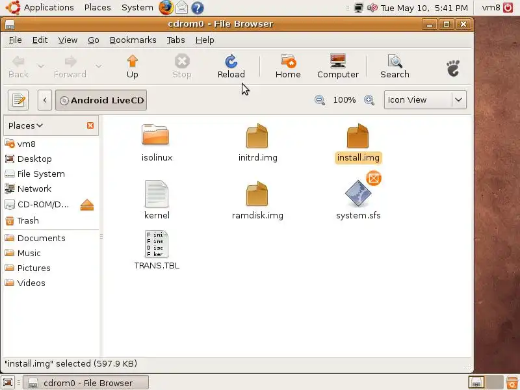Zoom out with the minus magnifier
This screenshot has width=520, height=390.
(x=320, y=100)
